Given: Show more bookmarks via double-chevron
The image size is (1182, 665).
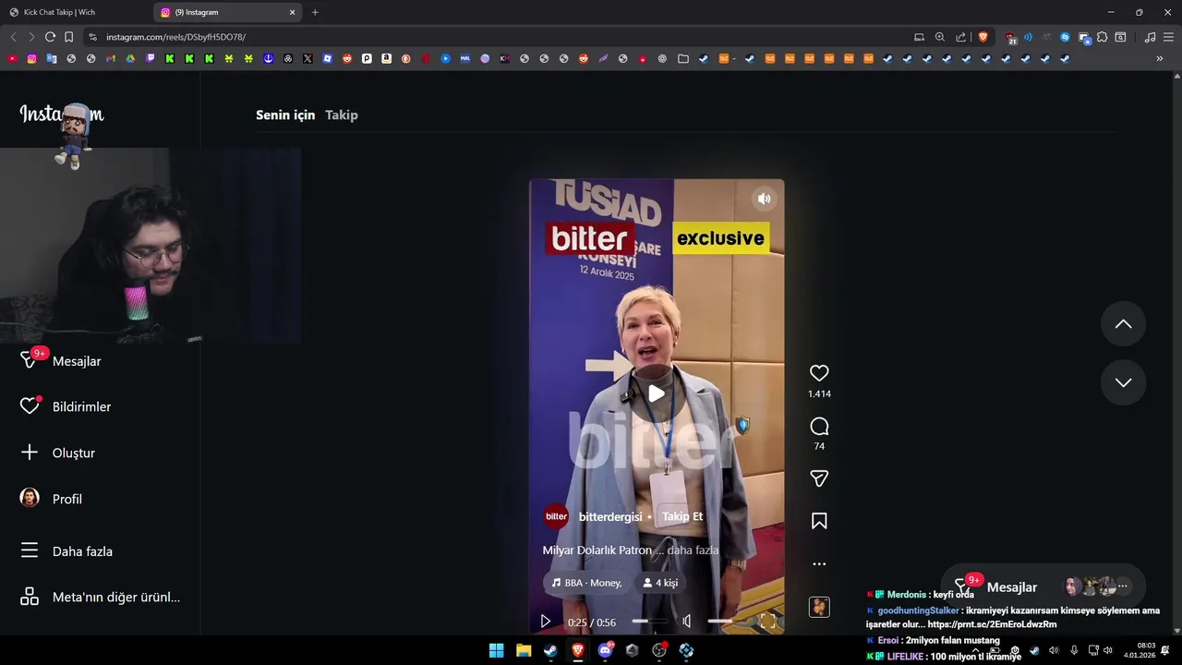Looking at the screenshot, I should tap(1160, 58).
